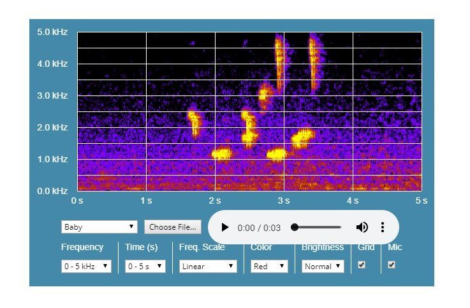Open the three-dot audio options menu
Viewport: 470px width, 308px height.
[x=382, y=227]
